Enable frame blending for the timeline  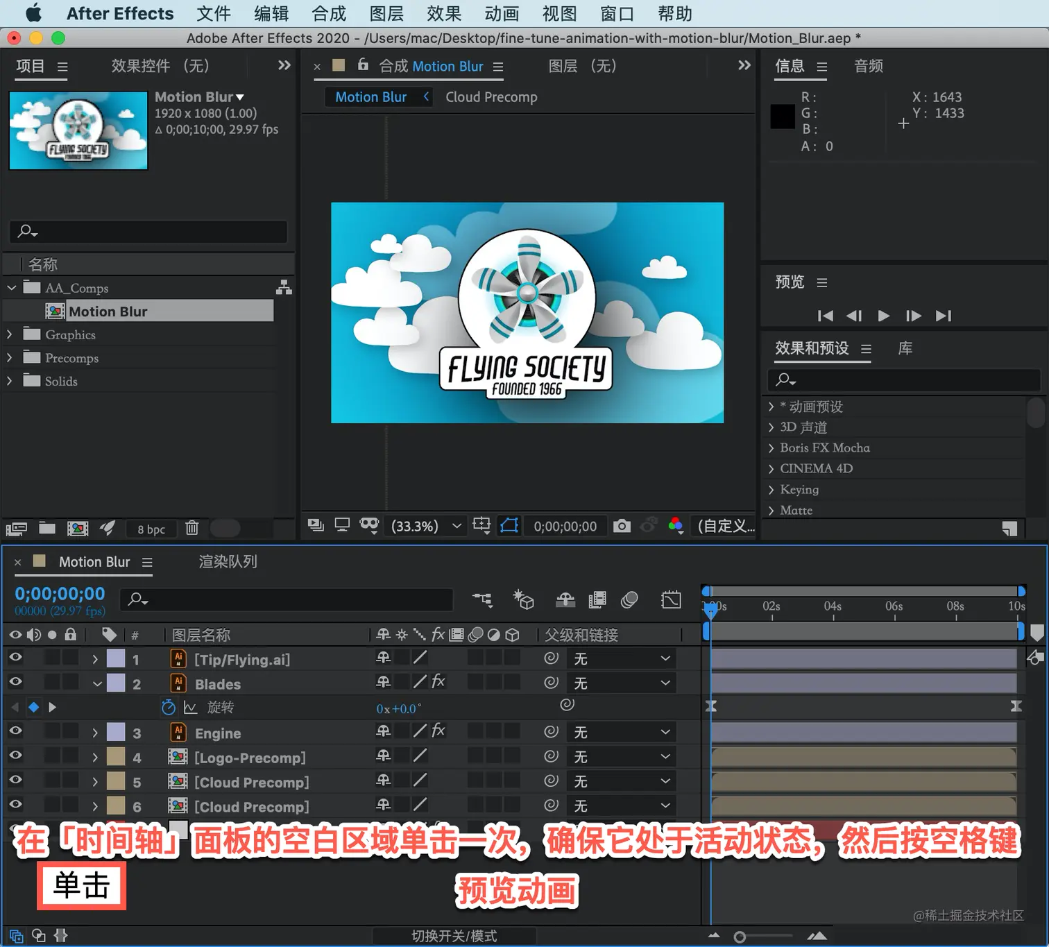597,599
